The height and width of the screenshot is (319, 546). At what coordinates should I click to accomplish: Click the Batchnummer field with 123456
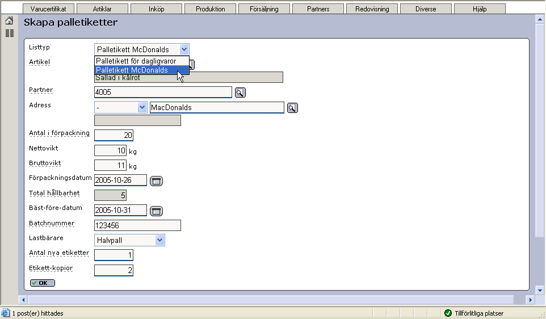137,225
